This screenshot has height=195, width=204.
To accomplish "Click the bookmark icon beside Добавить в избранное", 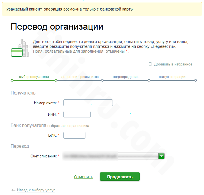I will (150, 64).
